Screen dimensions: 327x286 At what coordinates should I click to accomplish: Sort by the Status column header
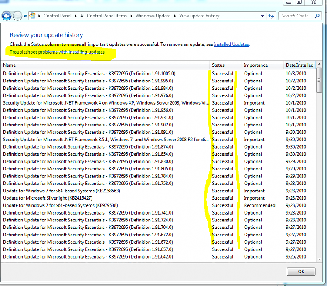coord(225,65)
